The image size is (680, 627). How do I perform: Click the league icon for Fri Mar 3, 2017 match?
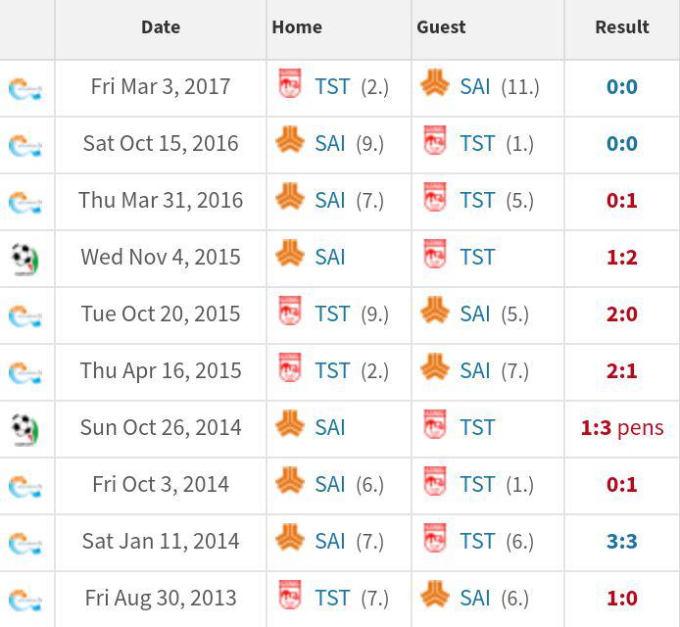pyautogui.click(x=25, y=88)
